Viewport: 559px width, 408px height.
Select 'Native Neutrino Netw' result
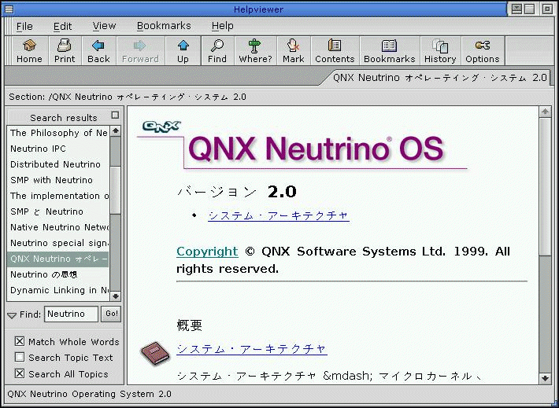58,227
